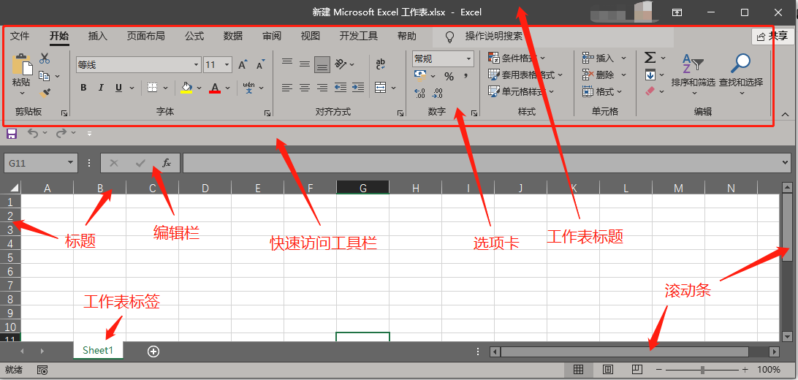The width and height of the screenshot is (798, 380).
Task: Switch to Page Layout view icon
Action: [608, 370]
